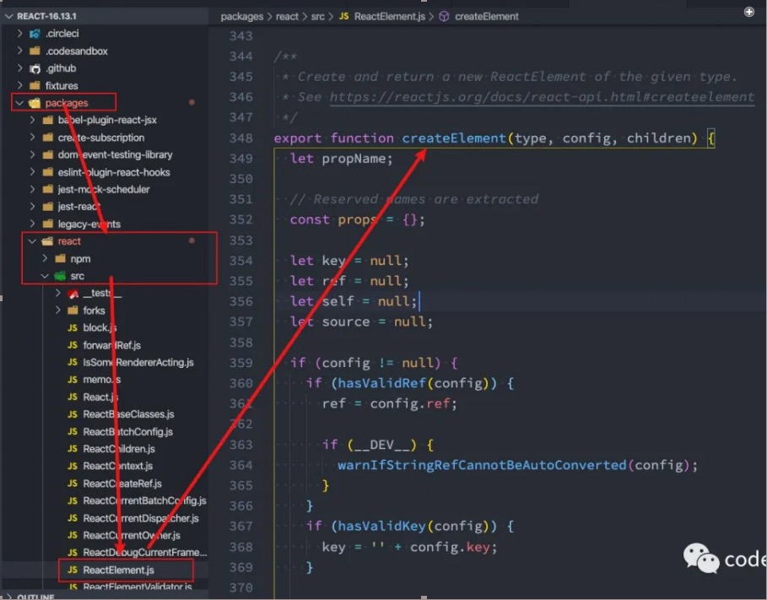
Task: Expand the npm folder chevron
Action: coord(45,258)
